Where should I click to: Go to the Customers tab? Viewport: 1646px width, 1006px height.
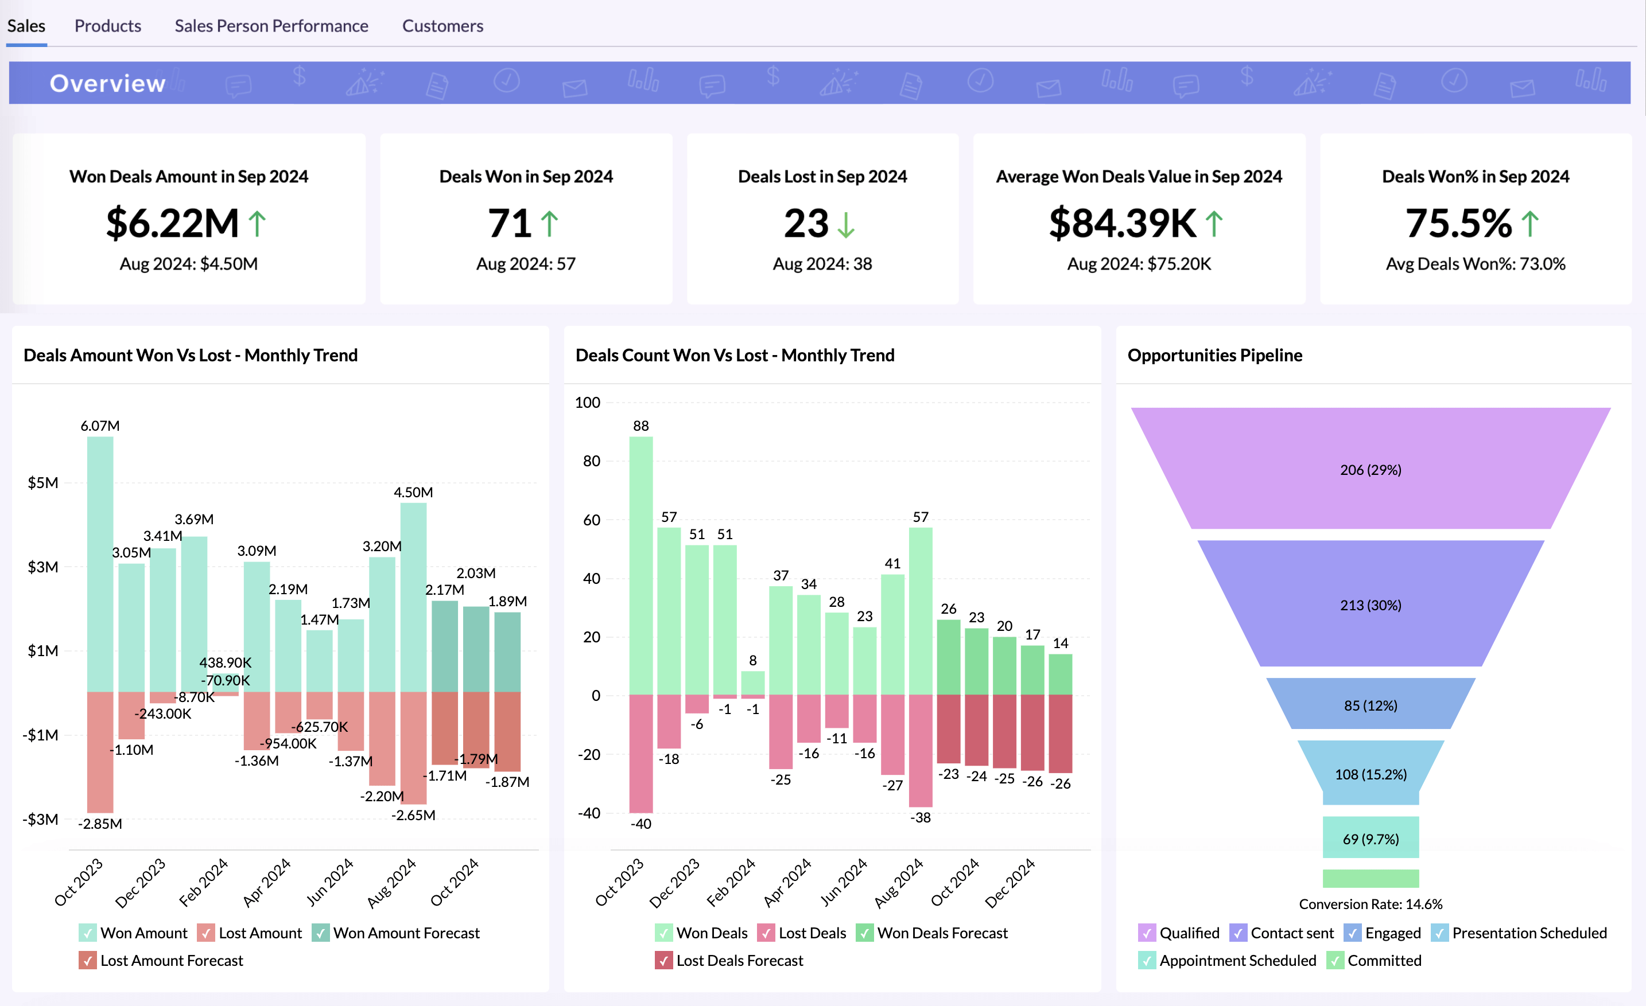point(442,25)
